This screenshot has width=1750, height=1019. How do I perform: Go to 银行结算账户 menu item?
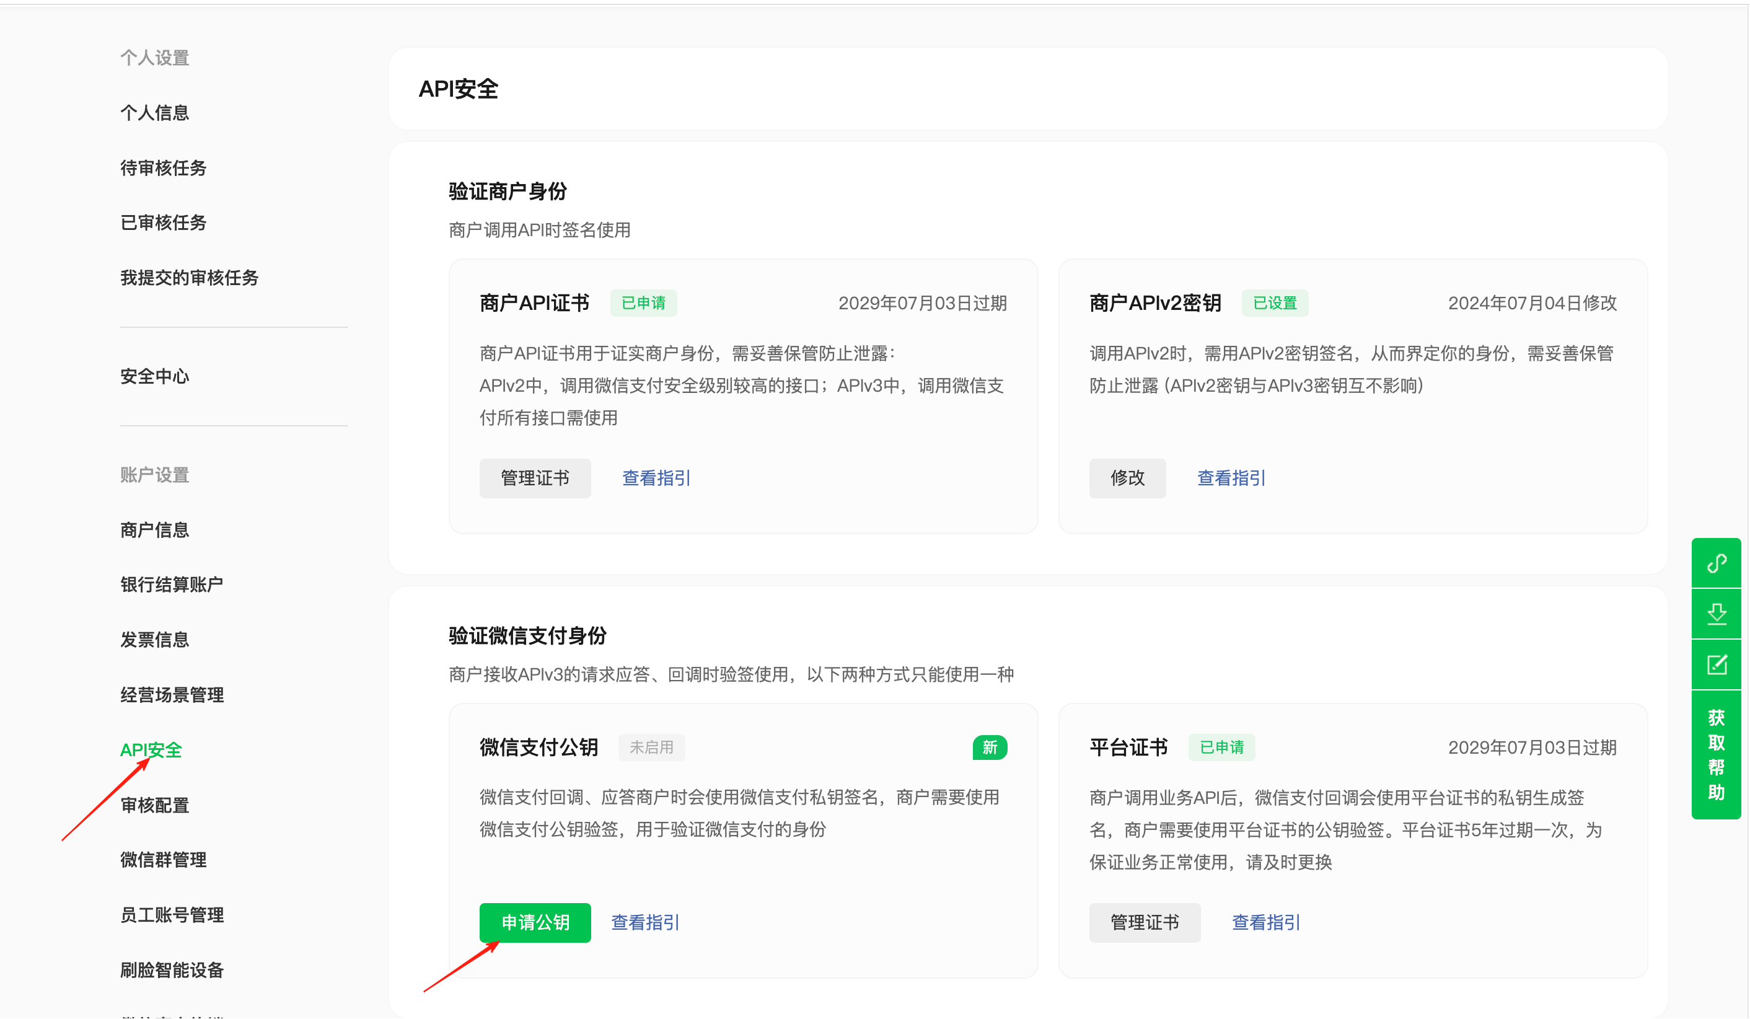point(172,584)
